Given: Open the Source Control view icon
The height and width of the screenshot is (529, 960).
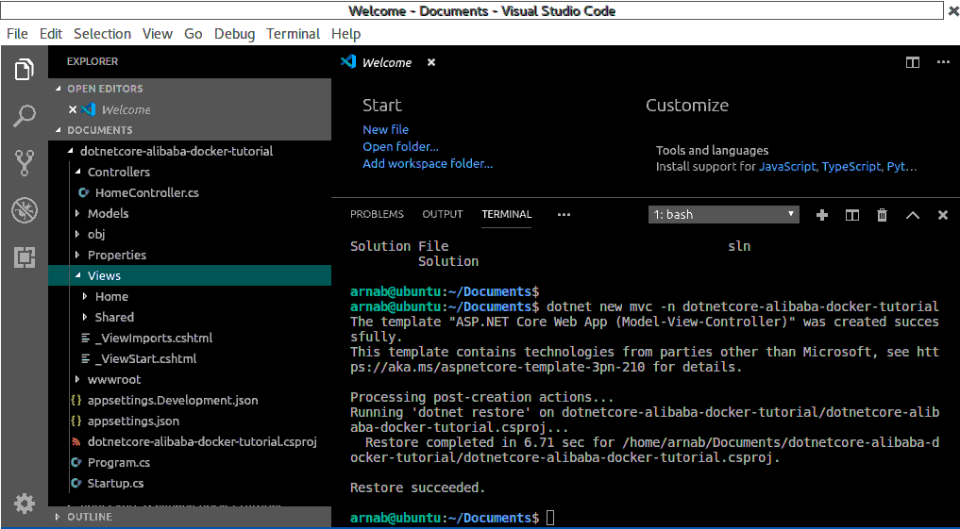Looking at the screenshot, I should 25,163.
